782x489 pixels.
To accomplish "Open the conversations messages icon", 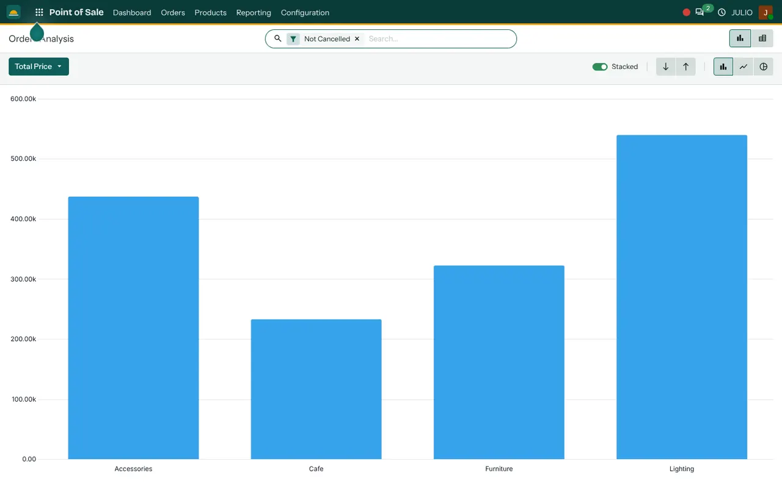I will click(700, 12).
